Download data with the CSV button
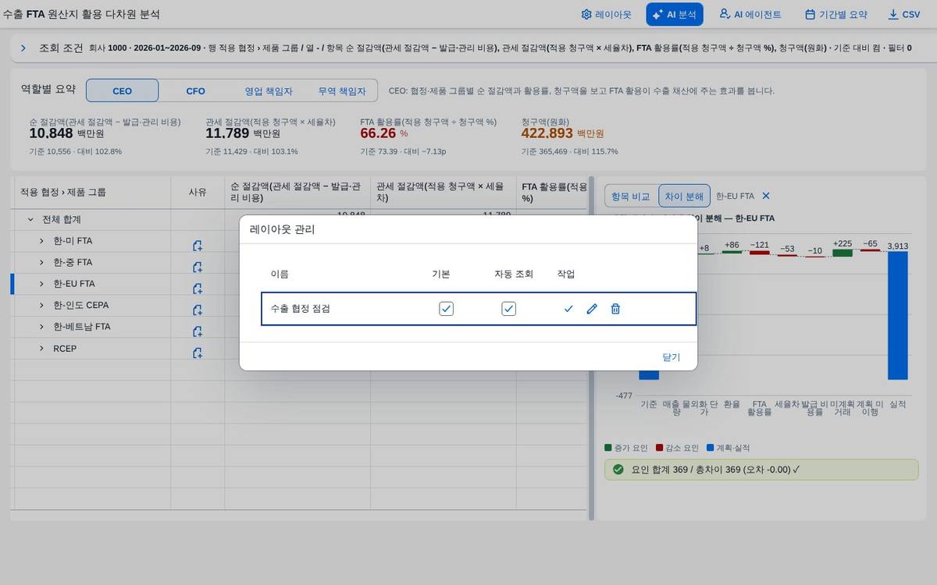Viewport: 937px width, 585px height. coord(904,14)
